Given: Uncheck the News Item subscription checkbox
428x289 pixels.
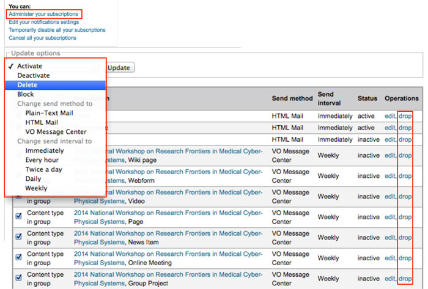Looking at the screenshot, I should (18, 237).
